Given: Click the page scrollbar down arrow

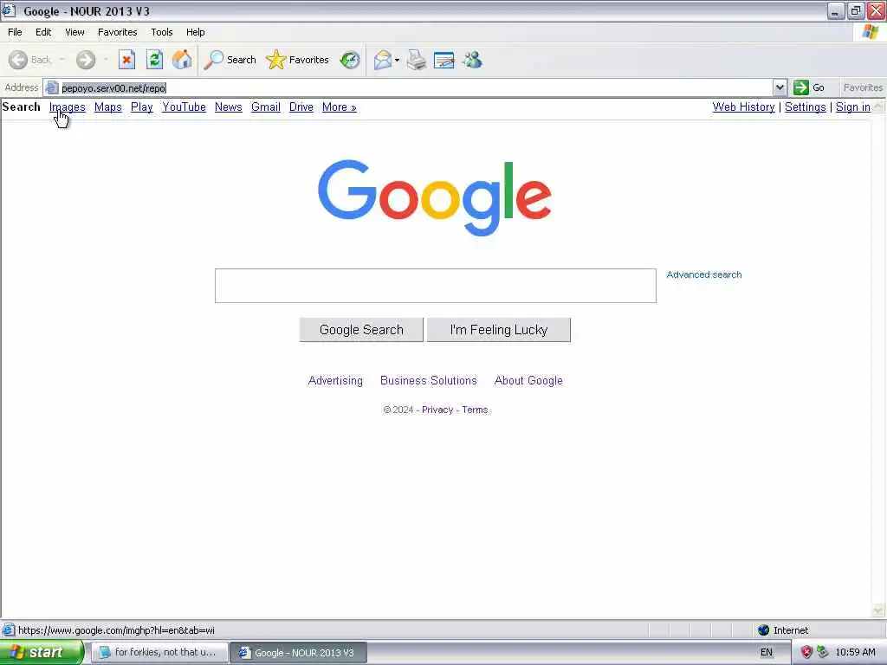Looking at the screenshot, I should coord(878,610).
